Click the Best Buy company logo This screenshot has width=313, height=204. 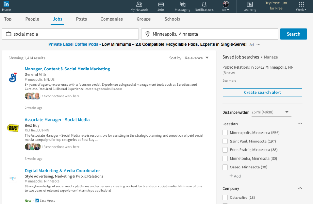click(13, 128)
